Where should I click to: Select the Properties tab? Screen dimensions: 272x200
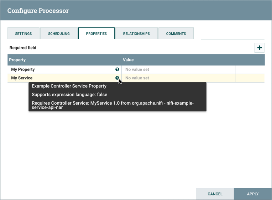[96, 34]
